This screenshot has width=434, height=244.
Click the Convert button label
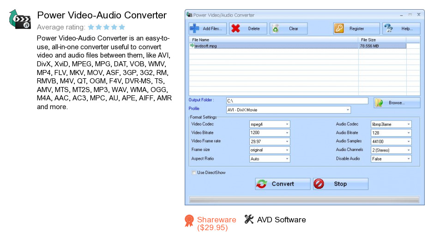pos(283,184)
